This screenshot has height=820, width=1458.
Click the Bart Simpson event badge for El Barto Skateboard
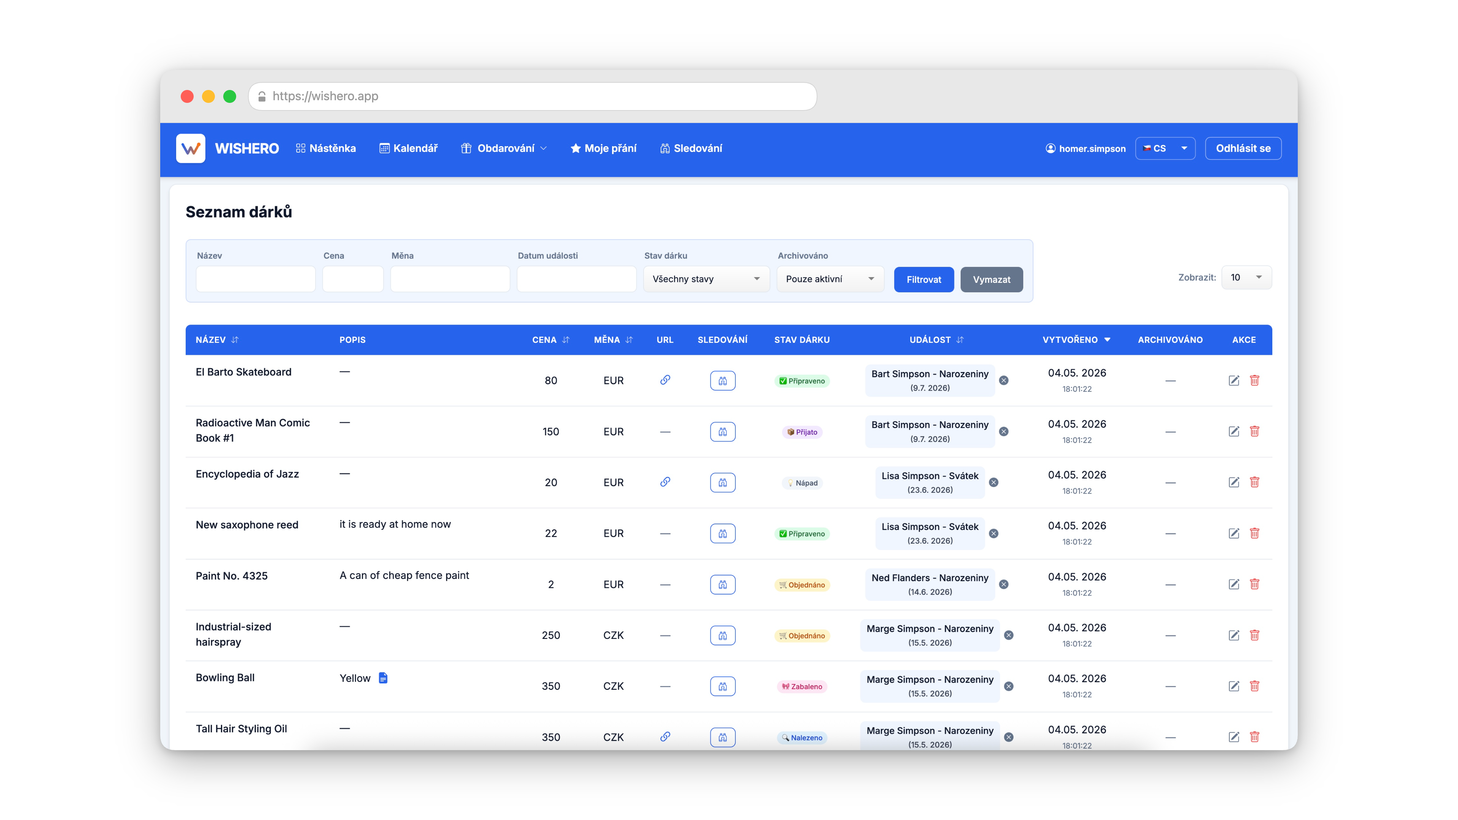(x=929, y=380)
